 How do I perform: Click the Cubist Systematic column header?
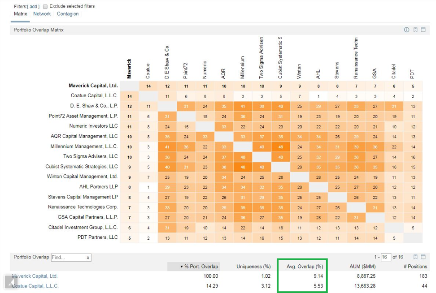pos(280,58)
